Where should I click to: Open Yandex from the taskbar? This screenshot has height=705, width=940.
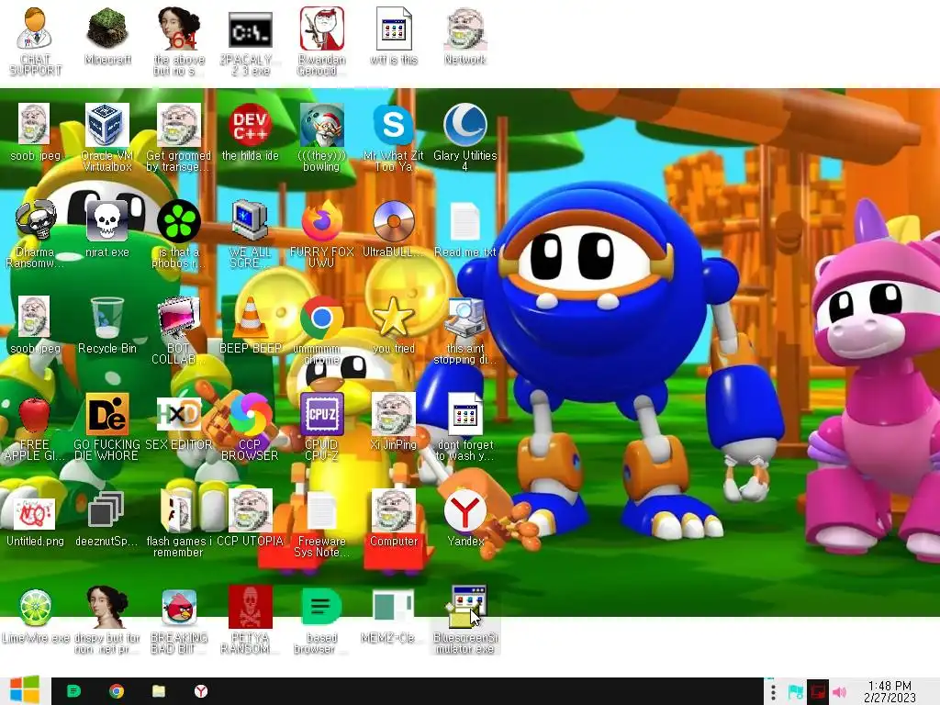tap(201, 691)
